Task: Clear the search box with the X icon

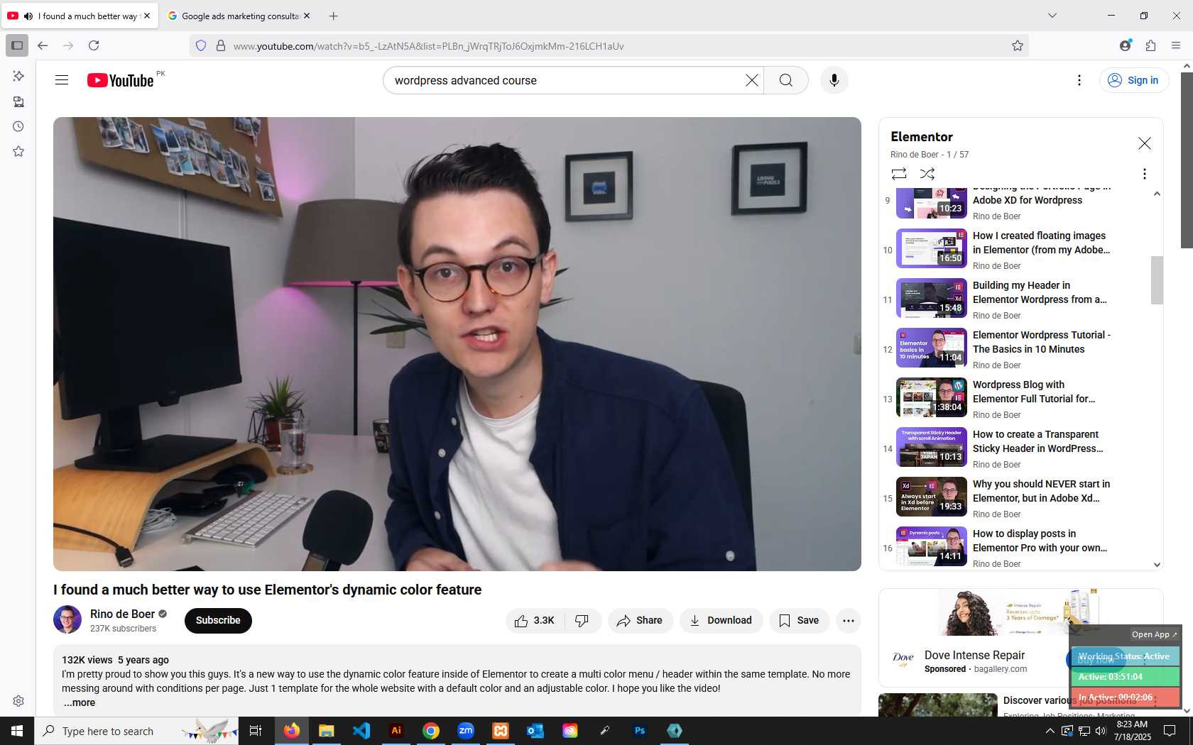Action: tap(751, 80)
